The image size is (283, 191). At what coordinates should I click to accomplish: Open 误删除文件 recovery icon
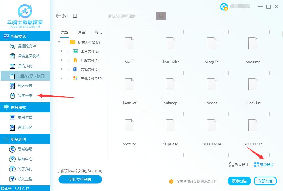[12, 46]
